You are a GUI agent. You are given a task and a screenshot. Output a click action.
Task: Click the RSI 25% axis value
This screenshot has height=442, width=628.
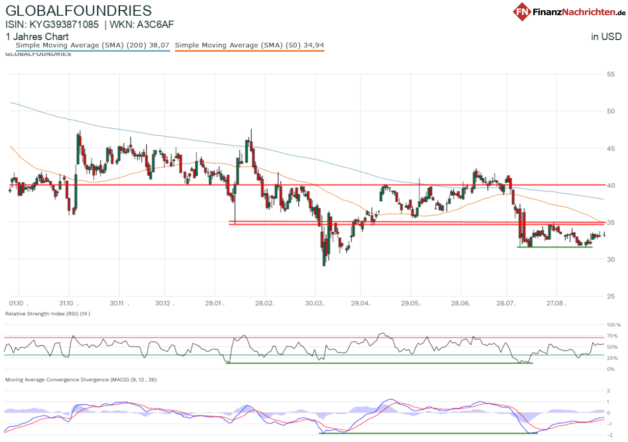pyautogui.click(x=612, y=358)
